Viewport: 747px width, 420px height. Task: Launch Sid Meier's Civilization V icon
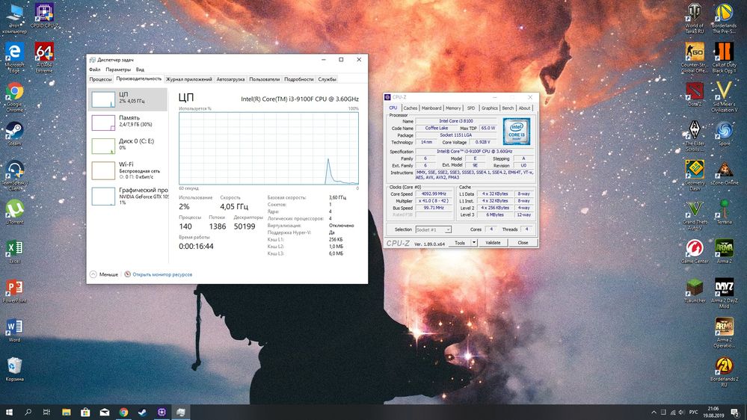724,96
